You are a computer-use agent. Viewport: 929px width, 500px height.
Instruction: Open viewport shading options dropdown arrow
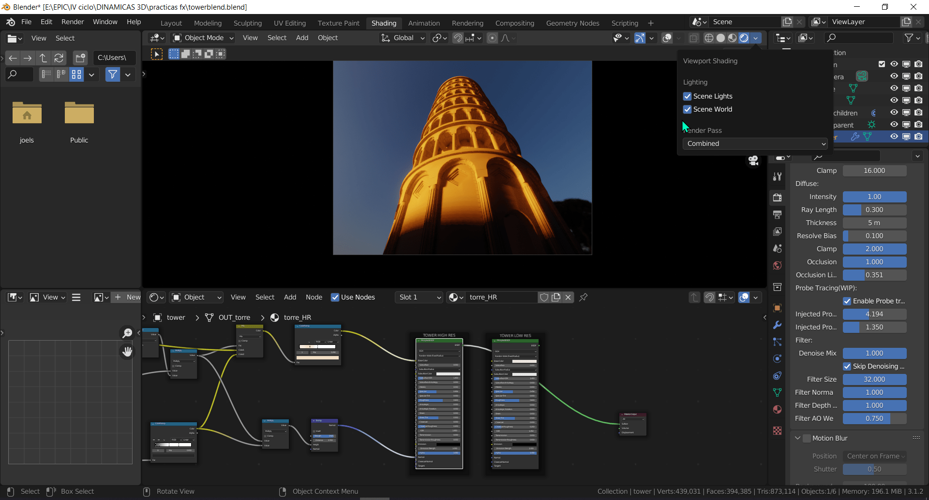(756, 38)
